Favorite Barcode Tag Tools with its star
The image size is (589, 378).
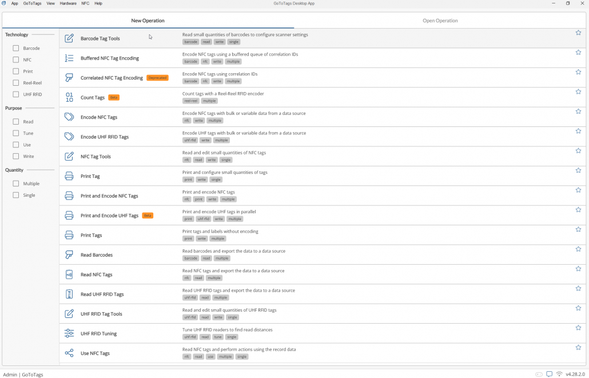[578, 33]
